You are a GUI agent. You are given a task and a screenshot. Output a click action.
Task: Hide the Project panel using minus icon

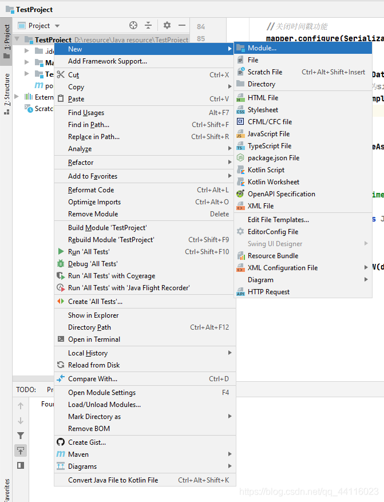(182, 25)
